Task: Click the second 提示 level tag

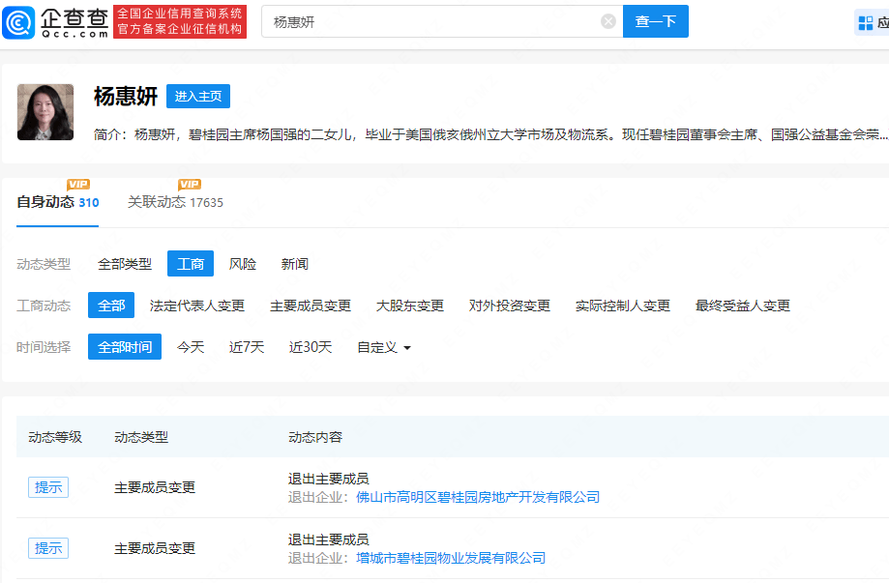Action: point(48,548)
